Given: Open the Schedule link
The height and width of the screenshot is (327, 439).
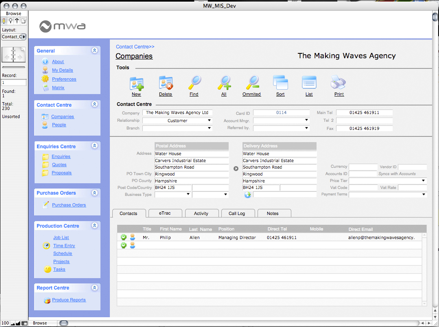Looking at the screenshot, I should pos(63,254).
